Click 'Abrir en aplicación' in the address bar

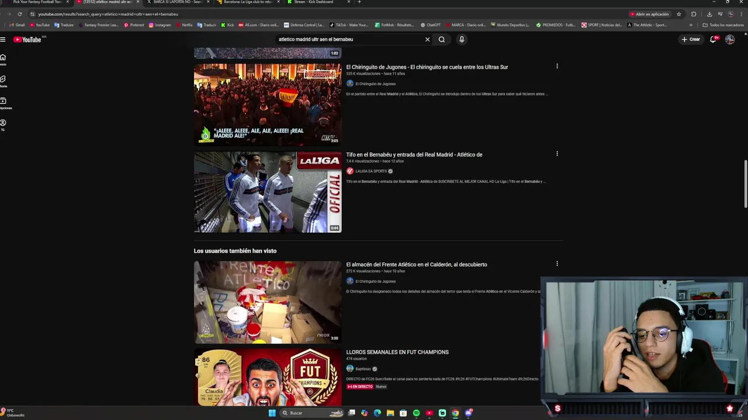[x=650, y=14]
